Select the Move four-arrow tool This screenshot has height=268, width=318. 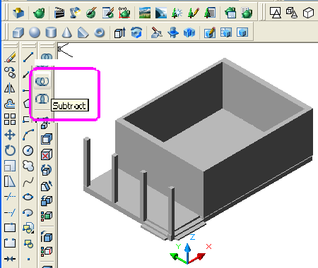(10, 135)
